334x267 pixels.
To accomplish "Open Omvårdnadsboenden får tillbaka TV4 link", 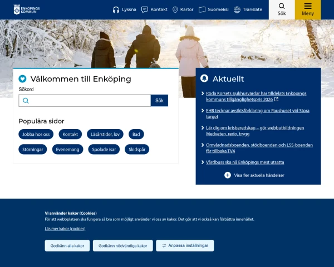I will [259, 148].
